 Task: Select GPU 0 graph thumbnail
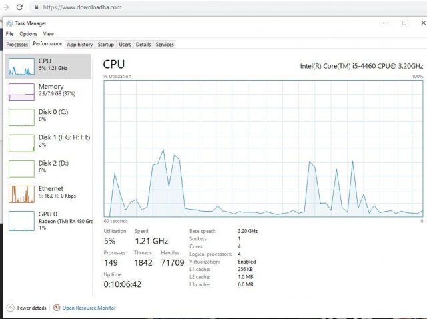point(21,220)
